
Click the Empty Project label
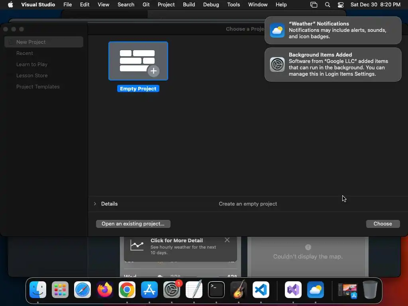point(138,89)
